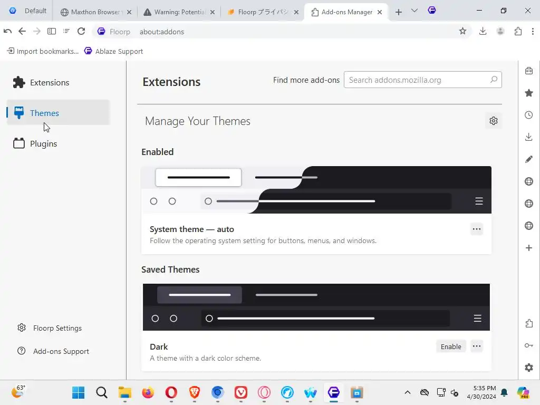Go back one page
Screen dimensions: 540x405
(x=22, y=31)
